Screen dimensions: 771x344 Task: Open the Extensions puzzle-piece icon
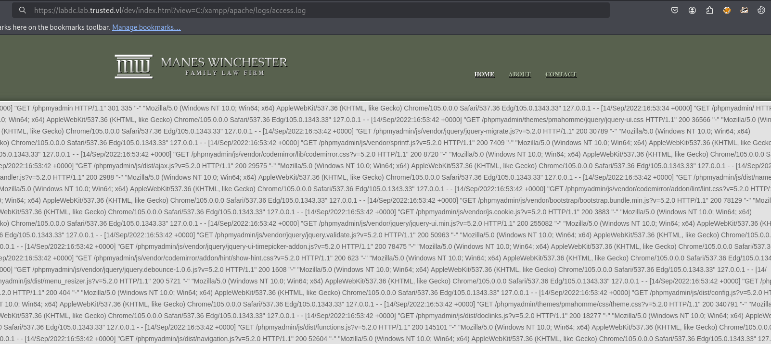[x=709, y=10]
